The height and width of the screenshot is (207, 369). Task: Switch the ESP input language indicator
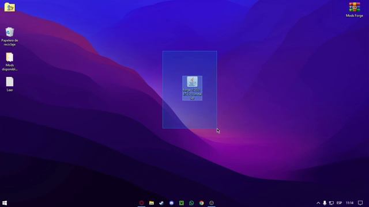click(x=339, y=203)
